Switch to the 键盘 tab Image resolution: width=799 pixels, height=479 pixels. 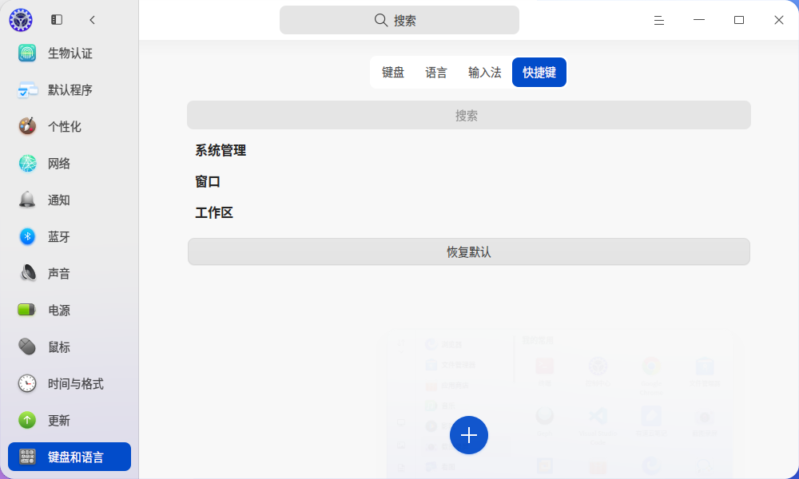click(393, 73)
